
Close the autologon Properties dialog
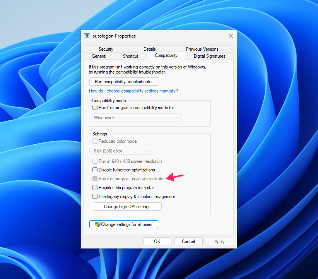tap(231, 36)
